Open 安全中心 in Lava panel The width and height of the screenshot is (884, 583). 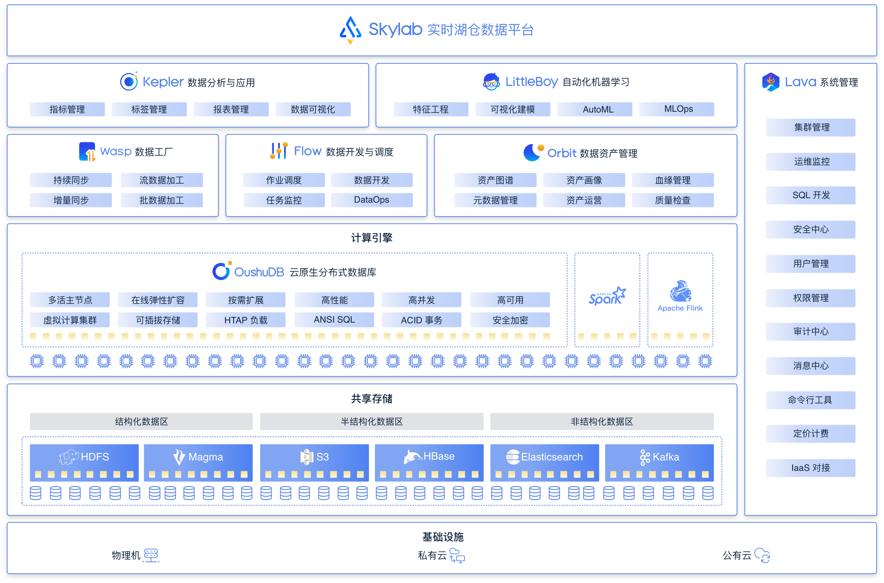click(x=811, y=229)
